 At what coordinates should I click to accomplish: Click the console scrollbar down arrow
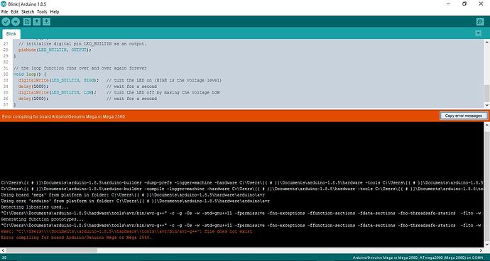(x=486, y=245)
